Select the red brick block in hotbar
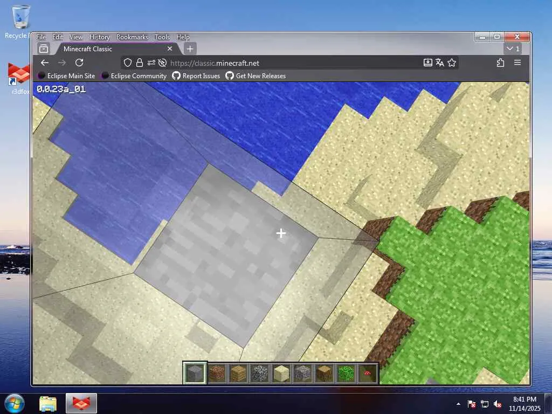Viewport: 552px width, 414px height. [x=217, y=373]
